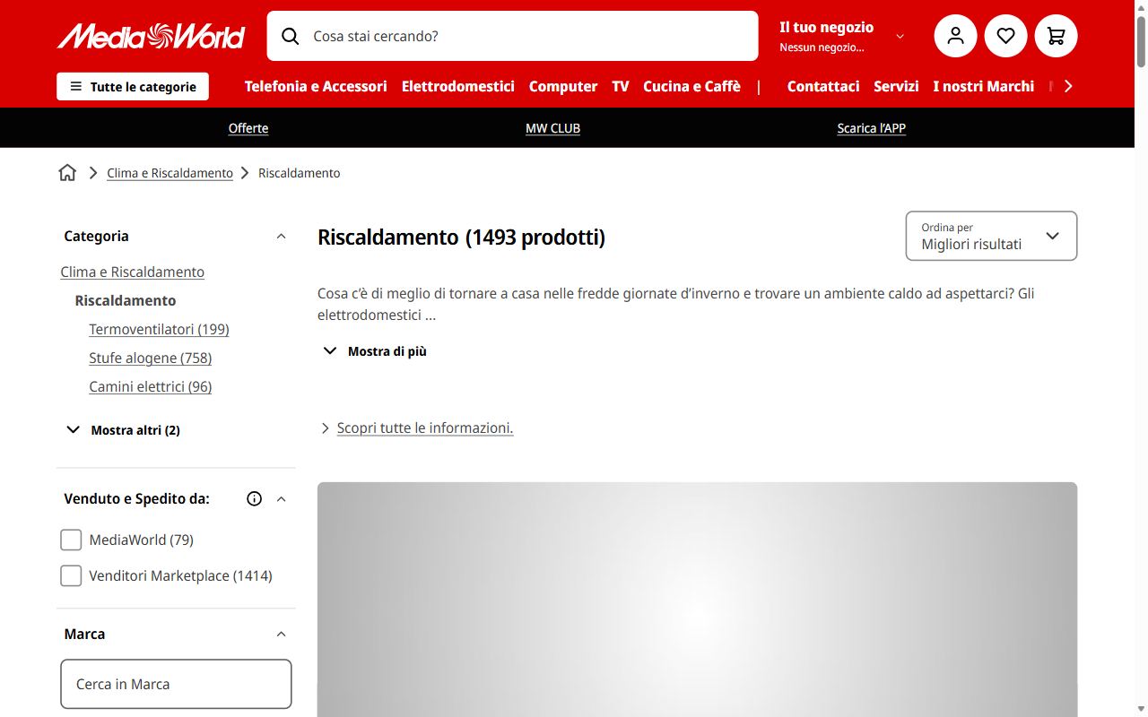This screenshot has width=1148, height=717.
Task: Expand Mostra altri (2) categories
Action: coord(123,430)
